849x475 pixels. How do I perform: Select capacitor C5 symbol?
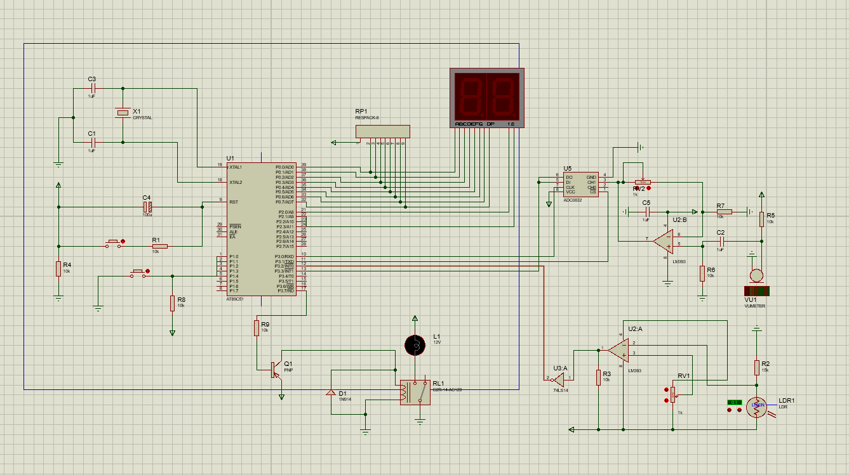(646, 211)
